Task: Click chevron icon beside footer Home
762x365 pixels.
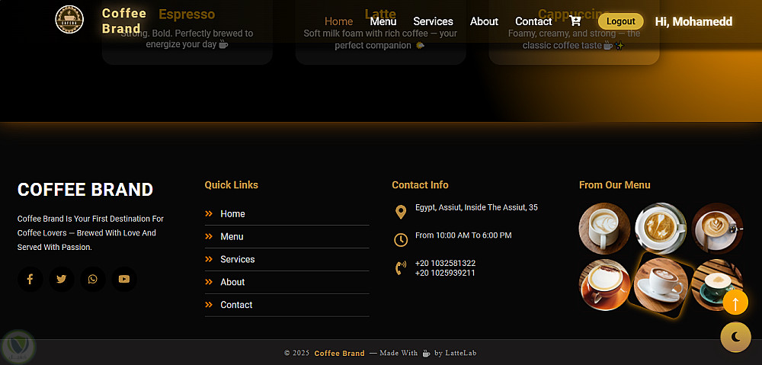Action: pos(209,214)
